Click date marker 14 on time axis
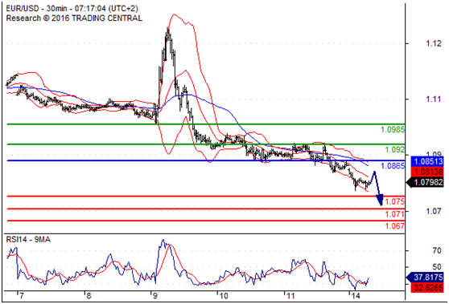This screenshot has height=304, width=449. pos(355,296)
